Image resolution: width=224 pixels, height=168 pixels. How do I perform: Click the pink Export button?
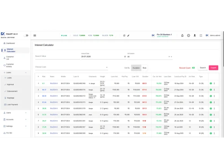213,68
